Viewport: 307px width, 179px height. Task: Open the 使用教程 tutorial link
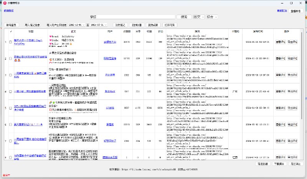9,11
